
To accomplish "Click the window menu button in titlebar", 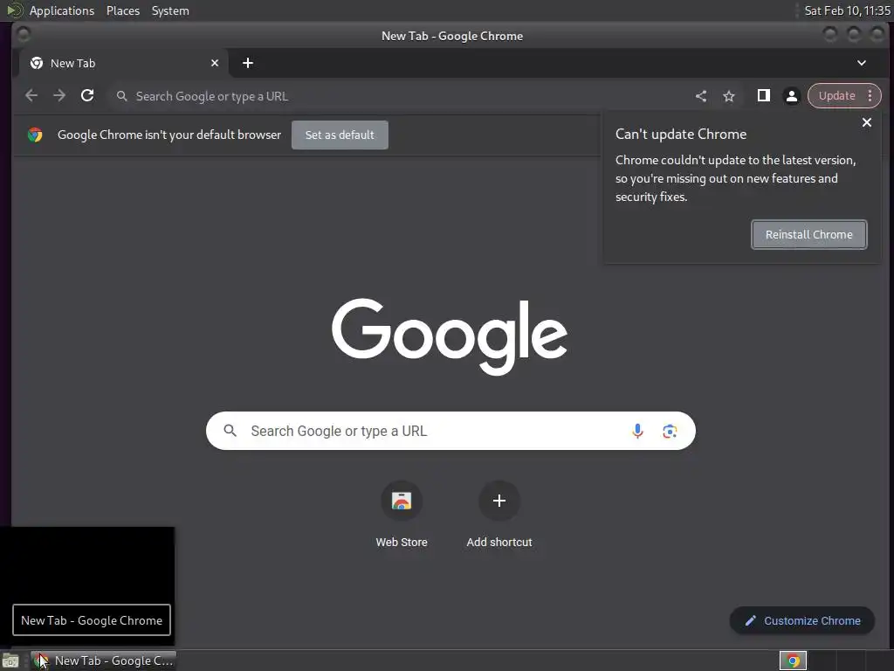I will [24, 35].
